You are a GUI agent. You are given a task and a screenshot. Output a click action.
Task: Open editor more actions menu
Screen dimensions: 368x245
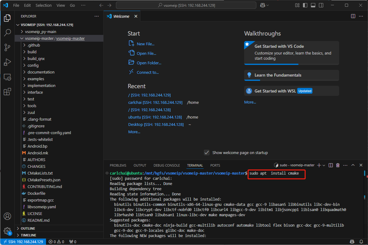pos(361,16)
